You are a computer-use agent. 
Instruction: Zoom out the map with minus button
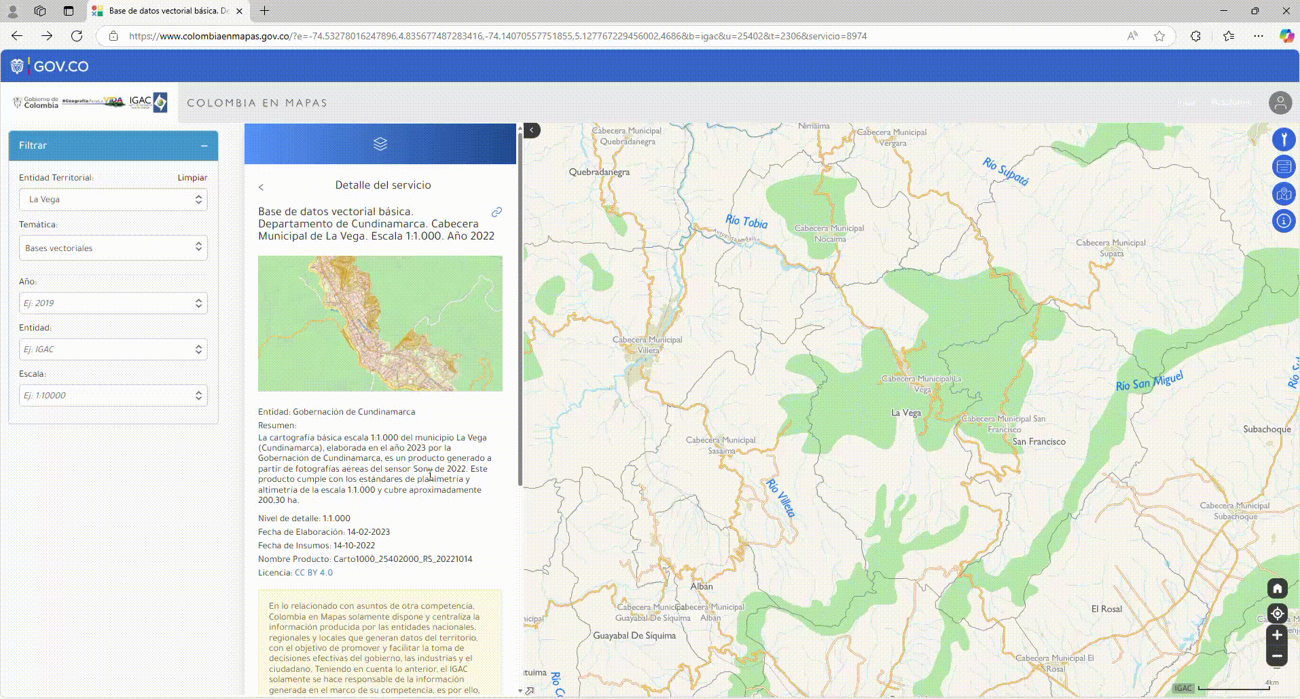click(x=1277, y=656)
